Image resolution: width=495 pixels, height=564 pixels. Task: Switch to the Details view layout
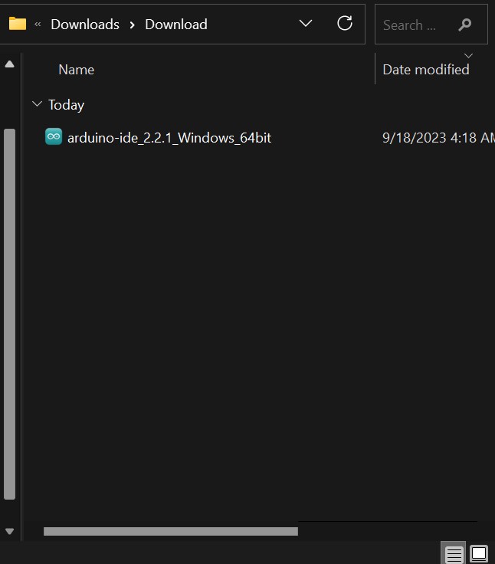click(454, 553)
